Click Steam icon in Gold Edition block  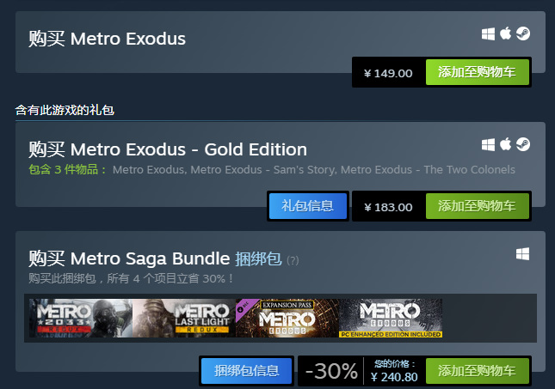[x=523, y=143]
